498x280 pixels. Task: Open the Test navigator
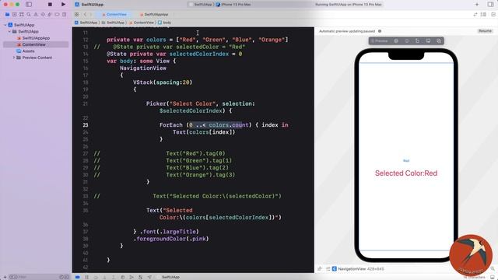(x=43, y=14)
